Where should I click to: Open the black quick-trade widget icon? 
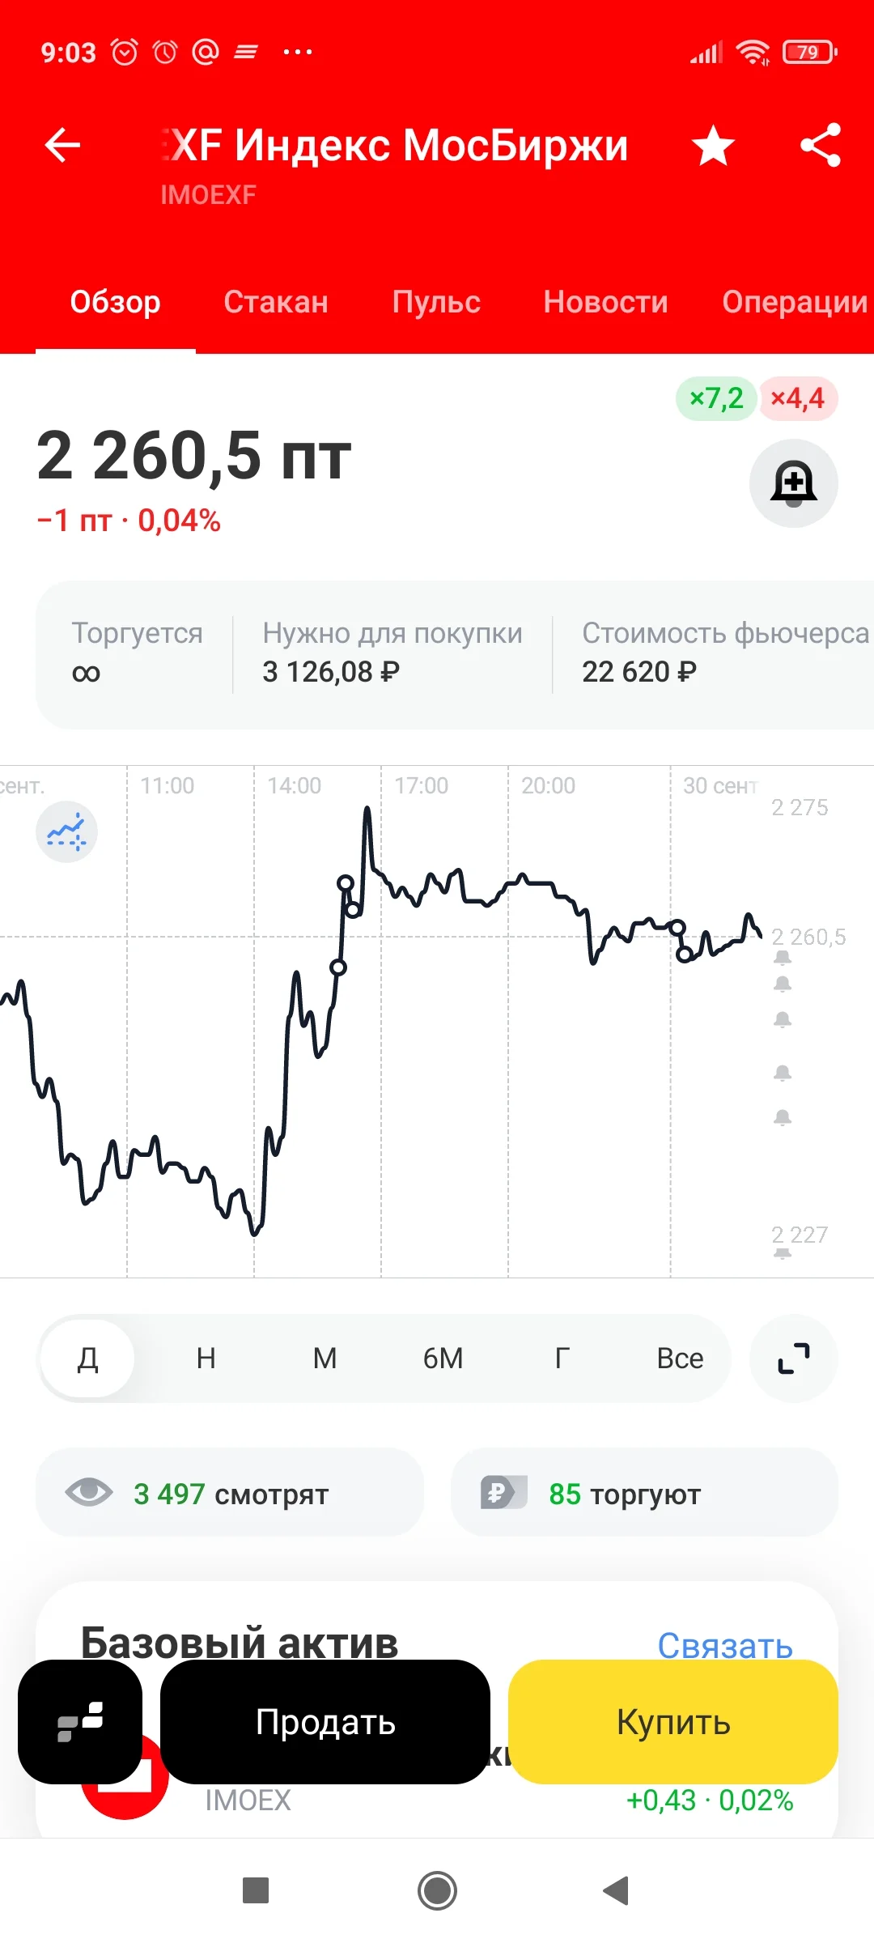80,1721
